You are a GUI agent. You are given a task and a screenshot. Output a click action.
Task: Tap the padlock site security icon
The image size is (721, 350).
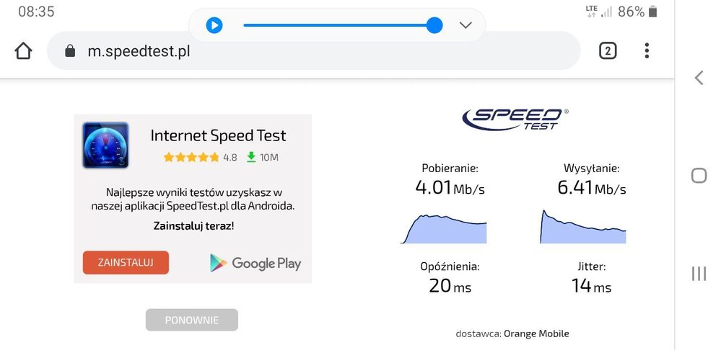[x=70, y=51]
